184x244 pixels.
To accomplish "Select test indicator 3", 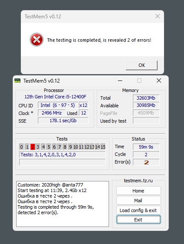I will pyautogui.click(x=38, y=147).
